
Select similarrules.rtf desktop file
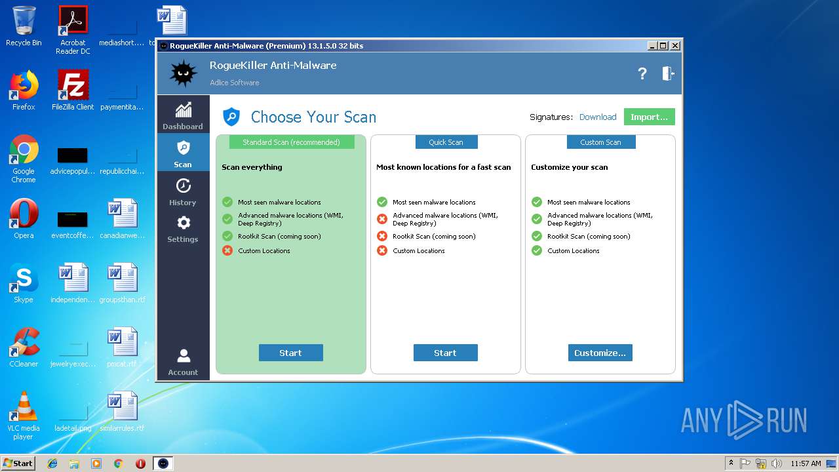click(x=122, y=412)
